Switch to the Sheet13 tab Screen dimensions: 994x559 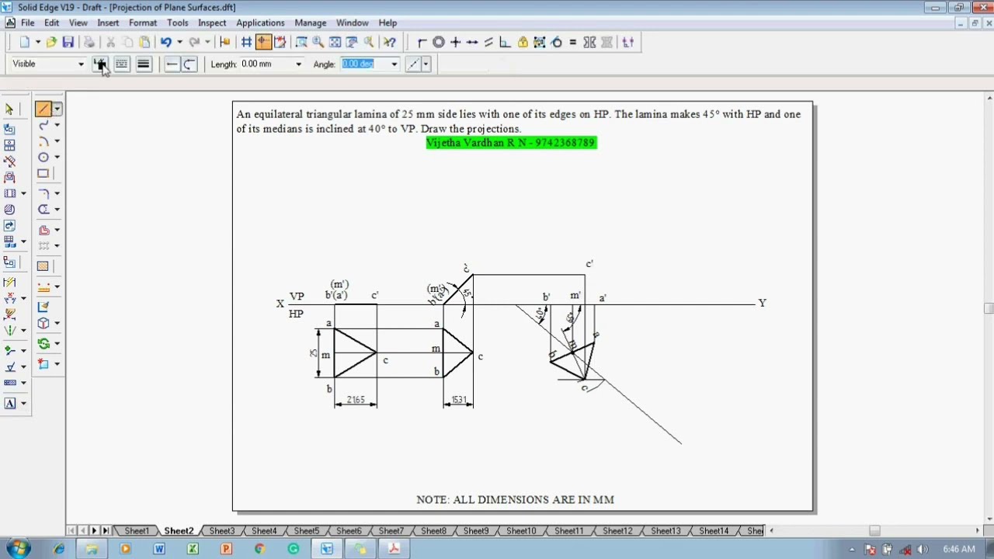tap(666, 531)
